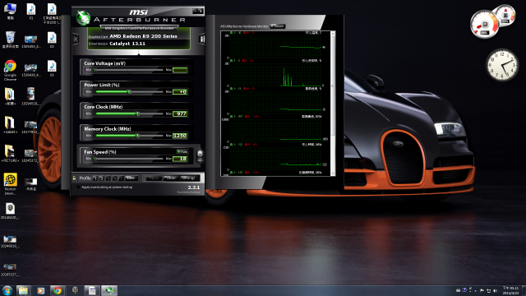Click the Reset button in Afterburner
This screenshot has width=526, height=296.
(x=171, y=178)
